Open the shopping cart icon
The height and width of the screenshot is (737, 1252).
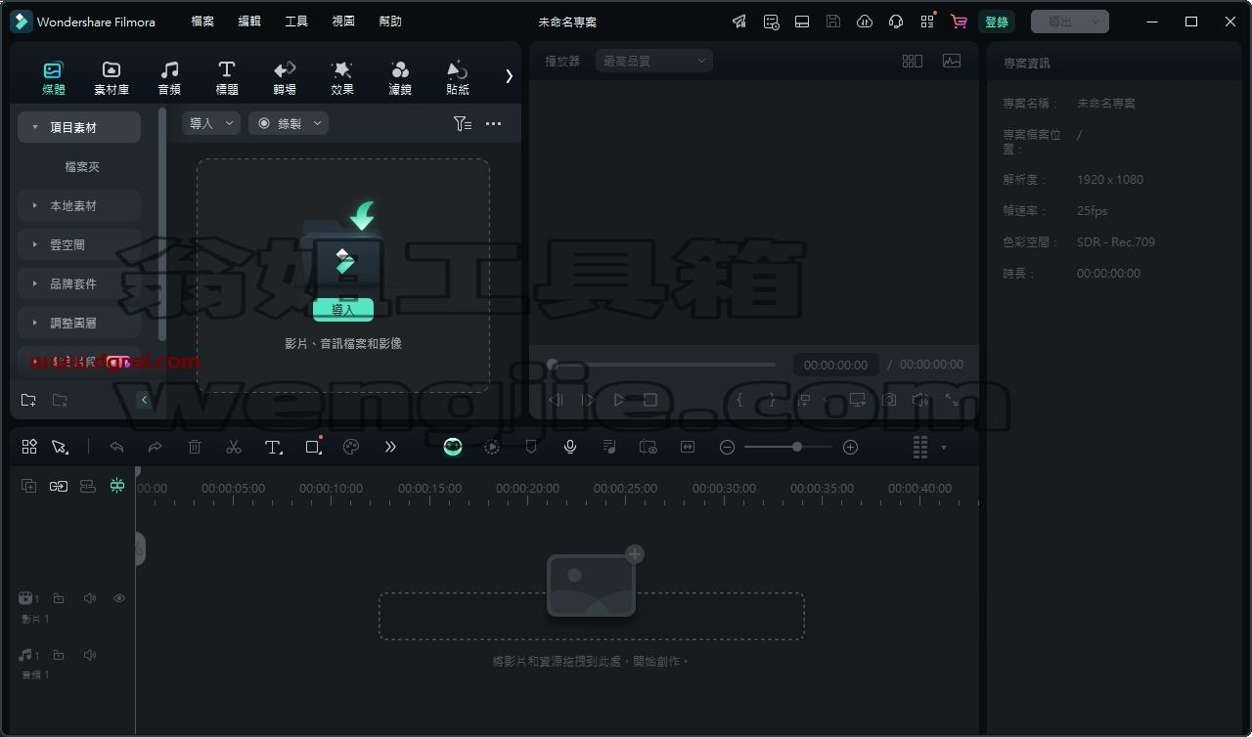tap(959, 22)
